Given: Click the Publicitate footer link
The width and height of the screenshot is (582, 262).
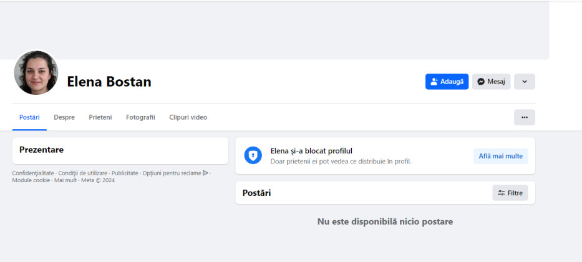Looking at the screenshot, I should point(125,173).
